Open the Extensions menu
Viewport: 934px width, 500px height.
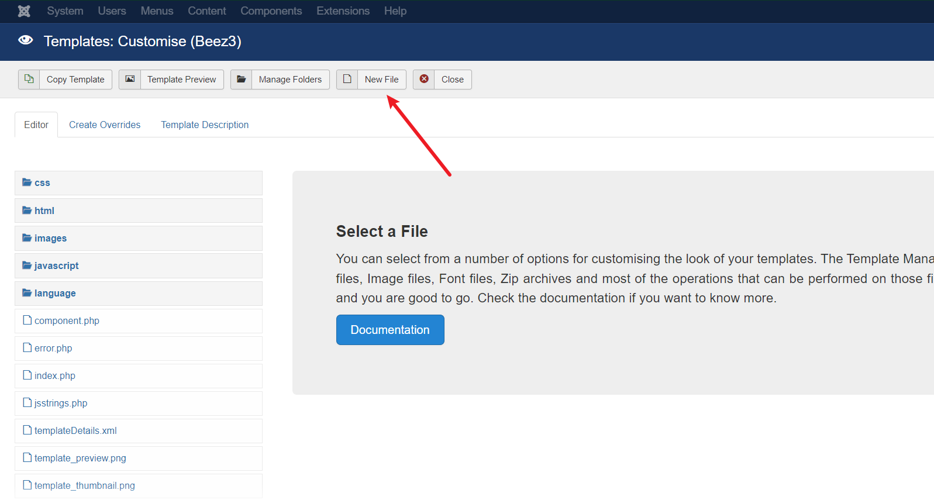(343, 11)
